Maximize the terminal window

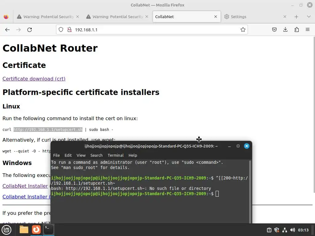pyautogui.click(x=238, y=146)
